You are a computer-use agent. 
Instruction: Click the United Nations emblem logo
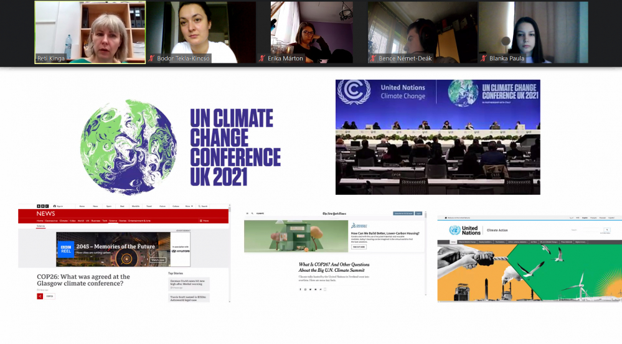click(455, 230)
